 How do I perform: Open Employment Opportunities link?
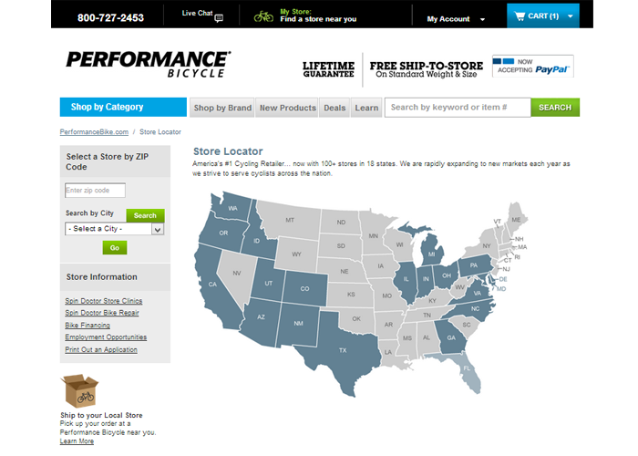[x=106, y=337]
